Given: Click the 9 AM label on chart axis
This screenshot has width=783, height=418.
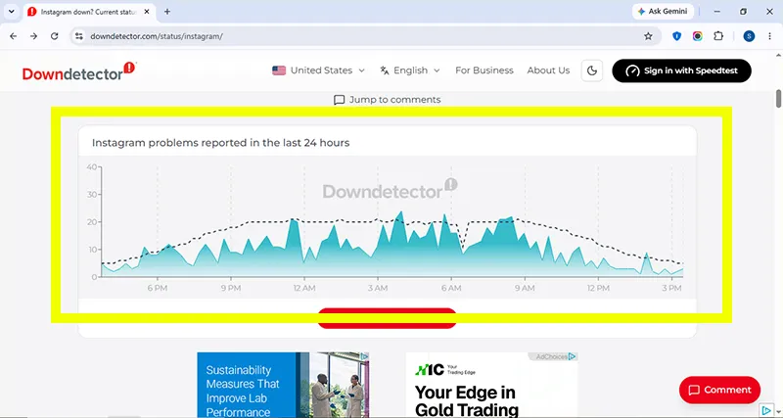Looking at the screenshot, I should click(525, 288).
